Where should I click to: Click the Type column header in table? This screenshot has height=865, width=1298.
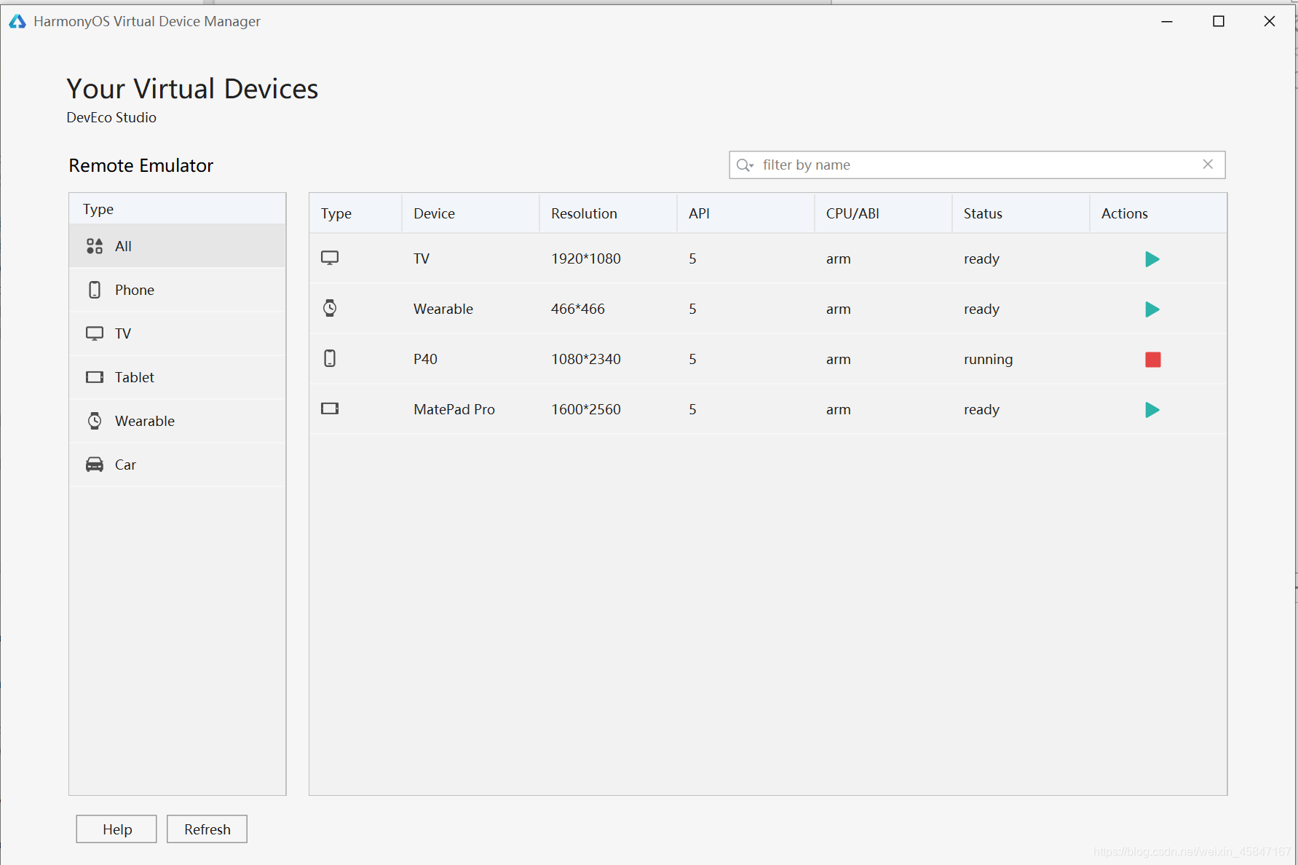[355, 213]
